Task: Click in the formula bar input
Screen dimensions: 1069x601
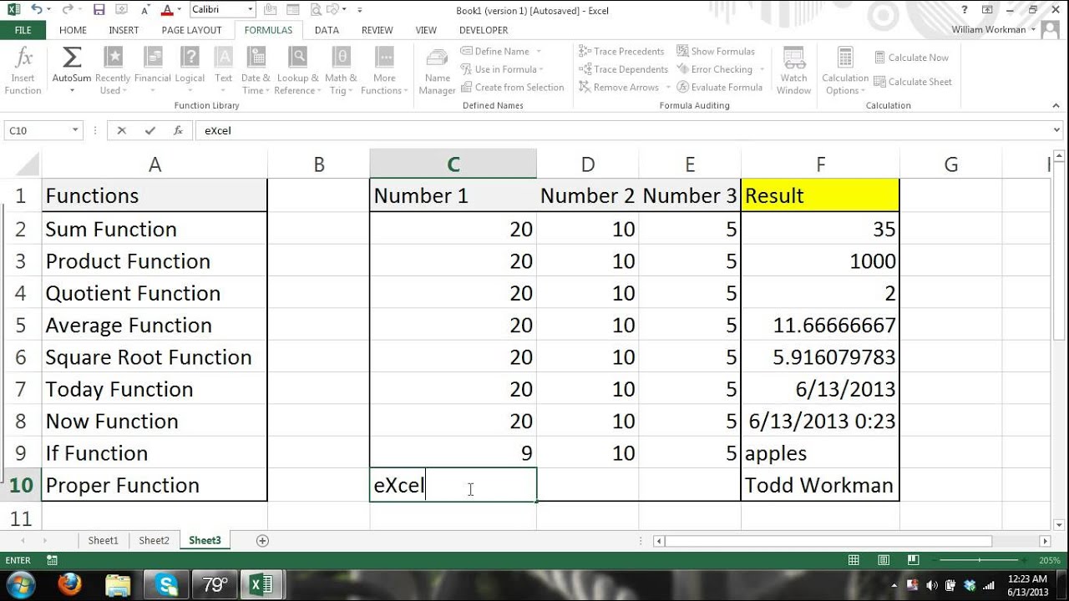Action: 622,130
